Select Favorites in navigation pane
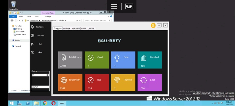 18,26
